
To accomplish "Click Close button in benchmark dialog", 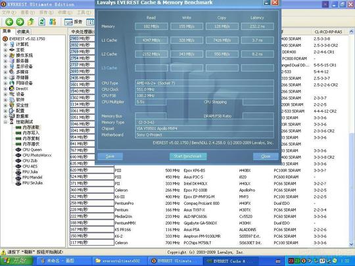I will click(x=266, y=156).
